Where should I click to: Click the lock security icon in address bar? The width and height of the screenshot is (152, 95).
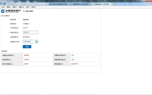[46, 4]
